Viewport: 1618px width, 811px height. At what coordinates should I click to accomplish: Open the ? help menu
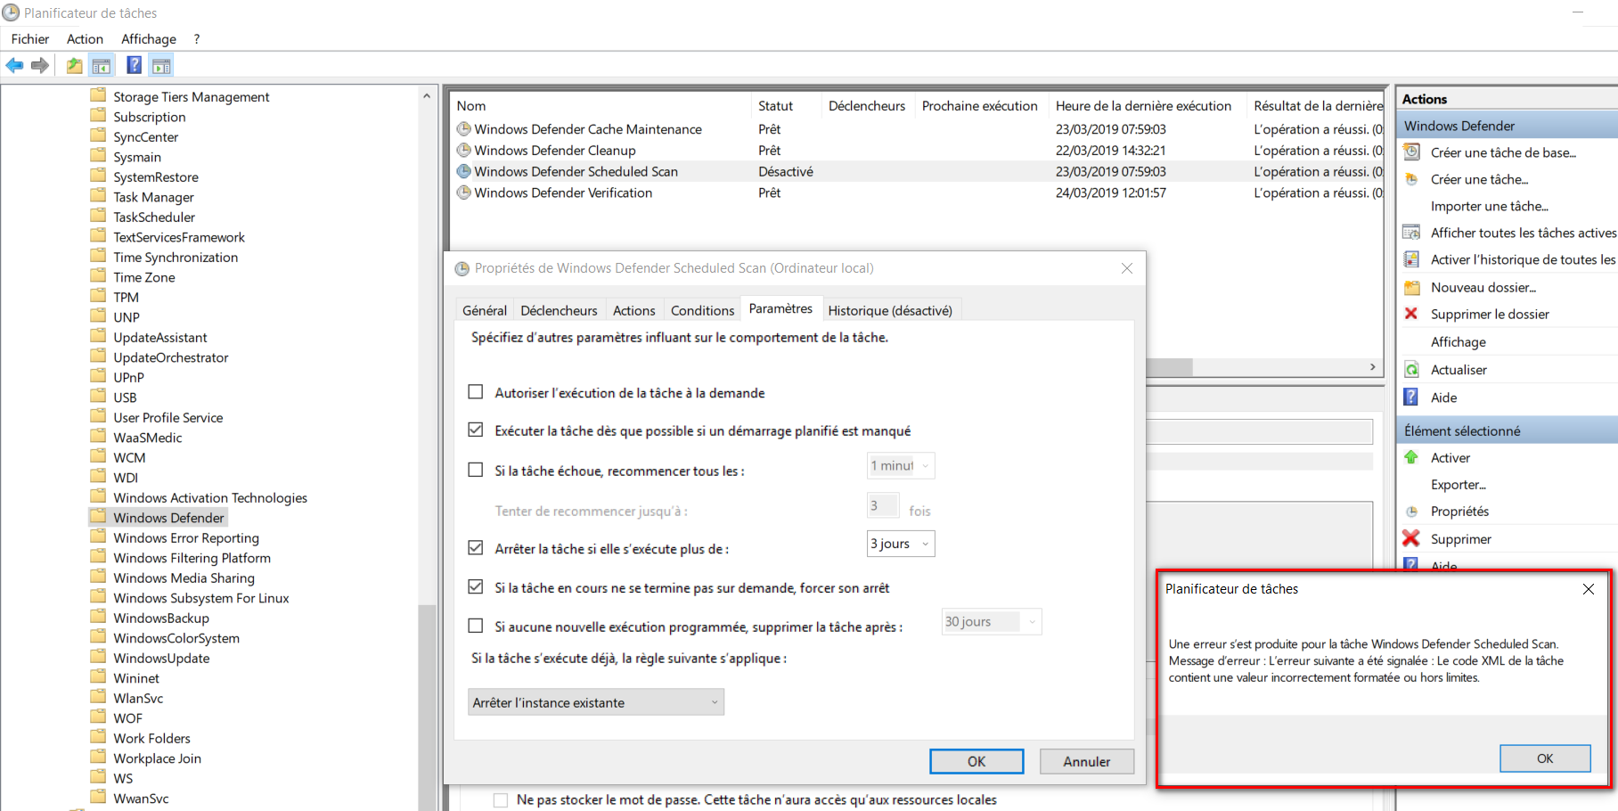(197, 39)
